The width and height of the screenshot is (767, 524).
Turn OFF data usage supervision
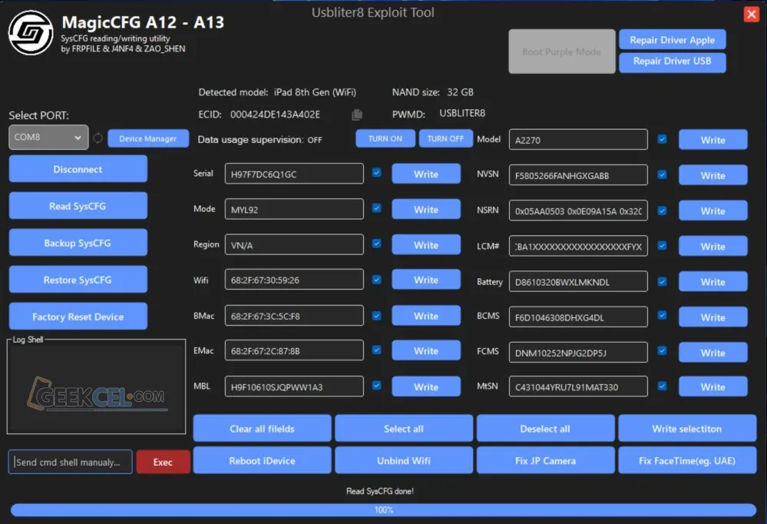pos(445,138)
